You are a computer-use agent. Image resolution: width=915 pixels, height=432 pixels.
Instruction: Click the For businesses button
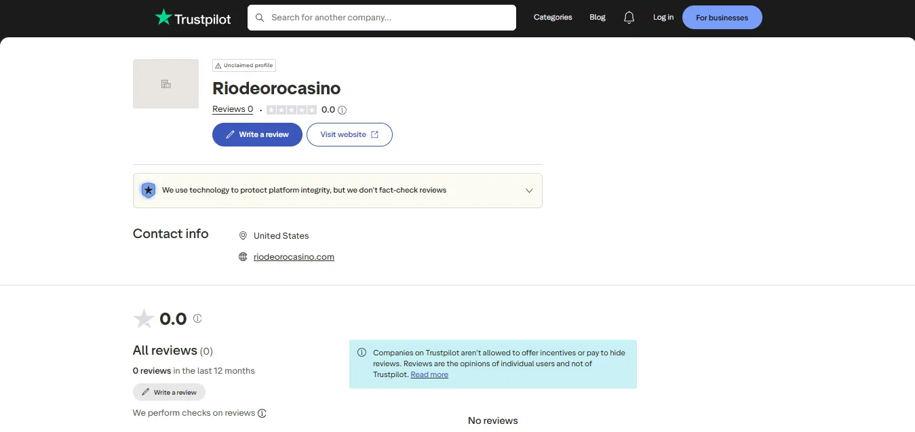(x=722, y=18)
